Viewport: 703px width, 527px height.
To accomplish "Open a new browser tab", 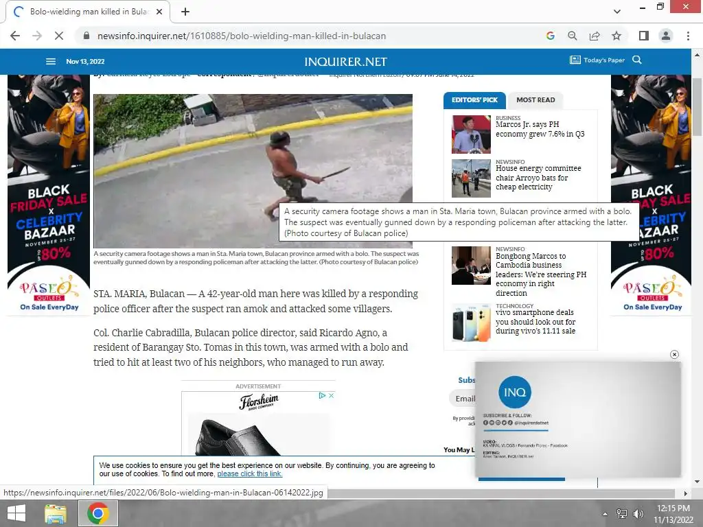I will tap(185, 12).
